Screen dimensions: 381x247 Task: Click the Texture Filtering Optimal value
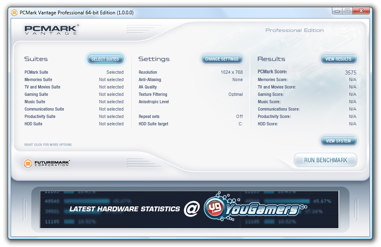pyautogui.click(x=235, y=95)
